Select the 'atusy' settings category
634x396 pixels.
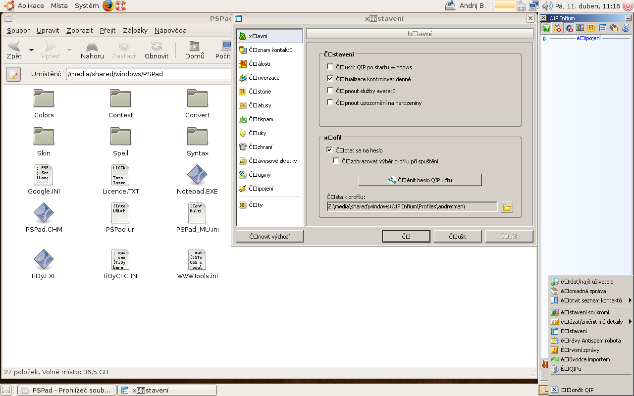269,105
